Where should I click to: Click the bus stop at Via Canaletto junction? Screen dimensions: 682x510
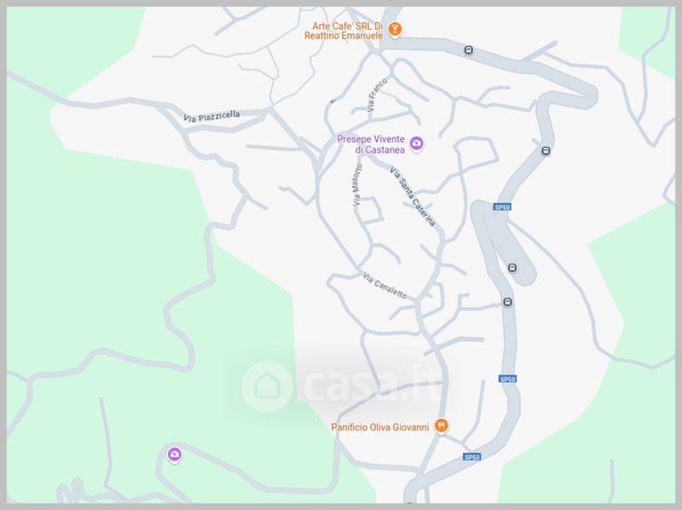click(507, 302)
